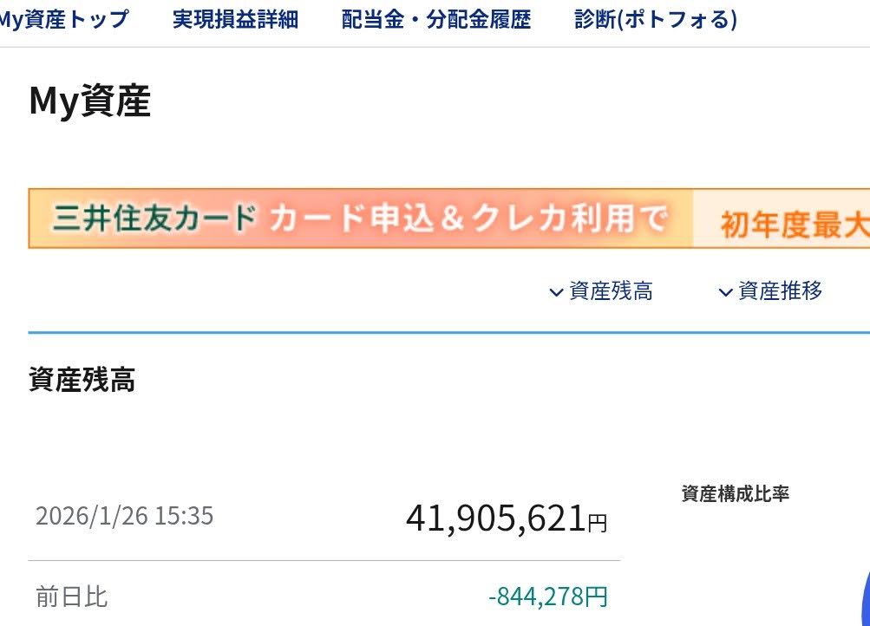Open the My資産トップ tab
This screenshot has width=870, height=626.
62,19
